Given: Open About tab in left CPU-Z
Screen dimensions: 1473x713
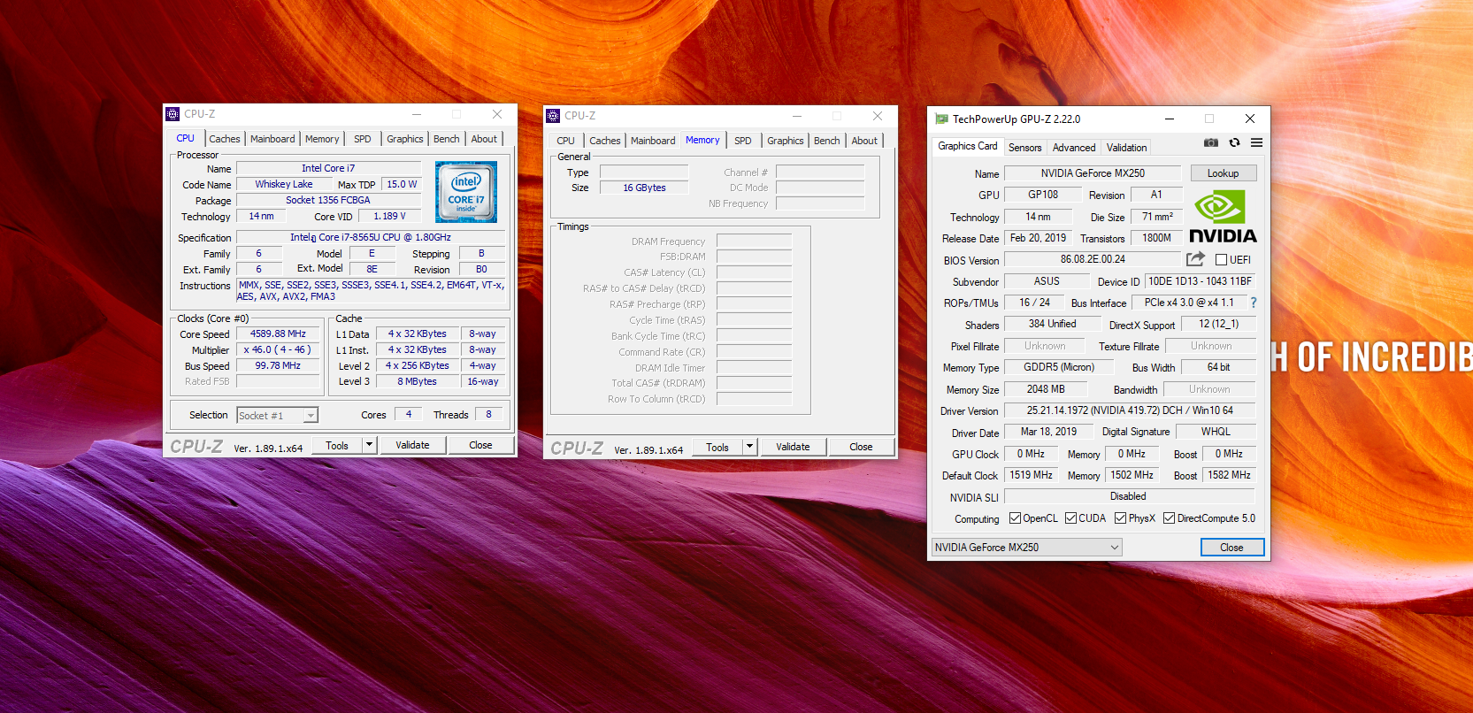Looking at the screenshot, I should 484,139.
